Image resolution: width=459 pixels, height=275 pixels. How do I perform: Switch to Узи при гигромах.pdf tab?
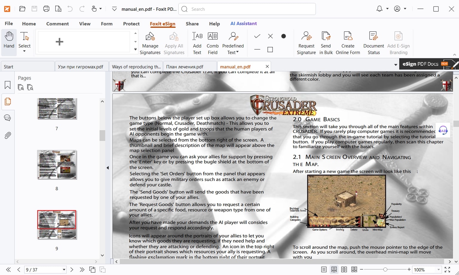pos(82,67)
